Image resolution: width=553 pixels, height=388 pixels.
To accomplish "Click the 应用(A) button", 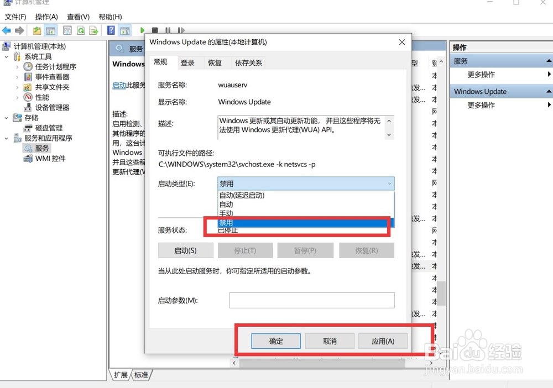I will click(x=383, y=341).
